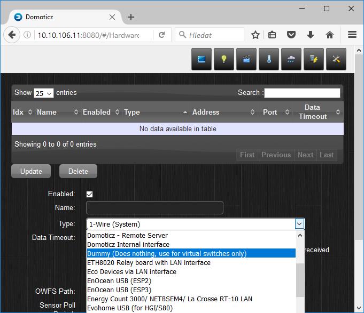Open the Setup tools wrench icon
The height and width of the screenshot is (313, 364).
click(336, 59)
